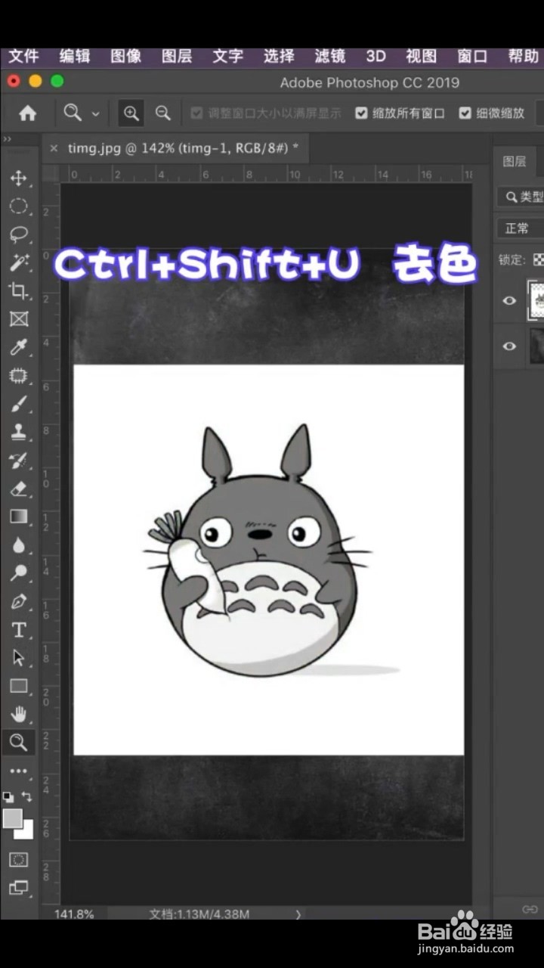The width and height of the screenshot is (544, 968).
Task: Toggle Quick Mask mode
Action: [18, 860]
